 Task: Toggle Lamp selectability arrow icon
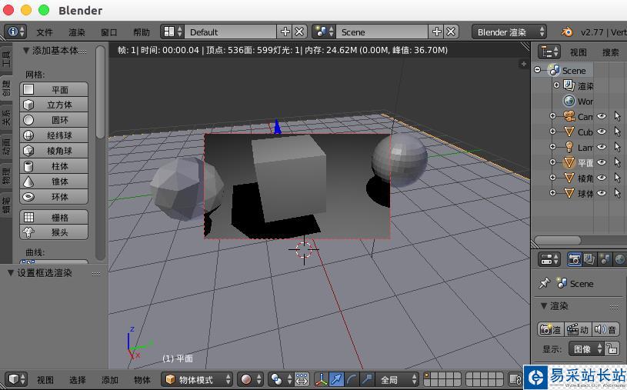coord(618,147)
